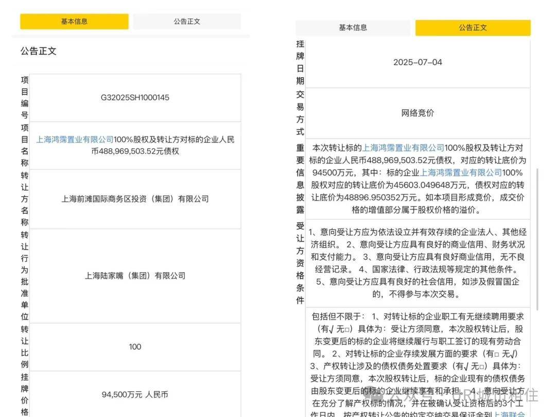The image size is (556, 417).
Task: Click the 挂牌日期 row label
Action: 300,62
